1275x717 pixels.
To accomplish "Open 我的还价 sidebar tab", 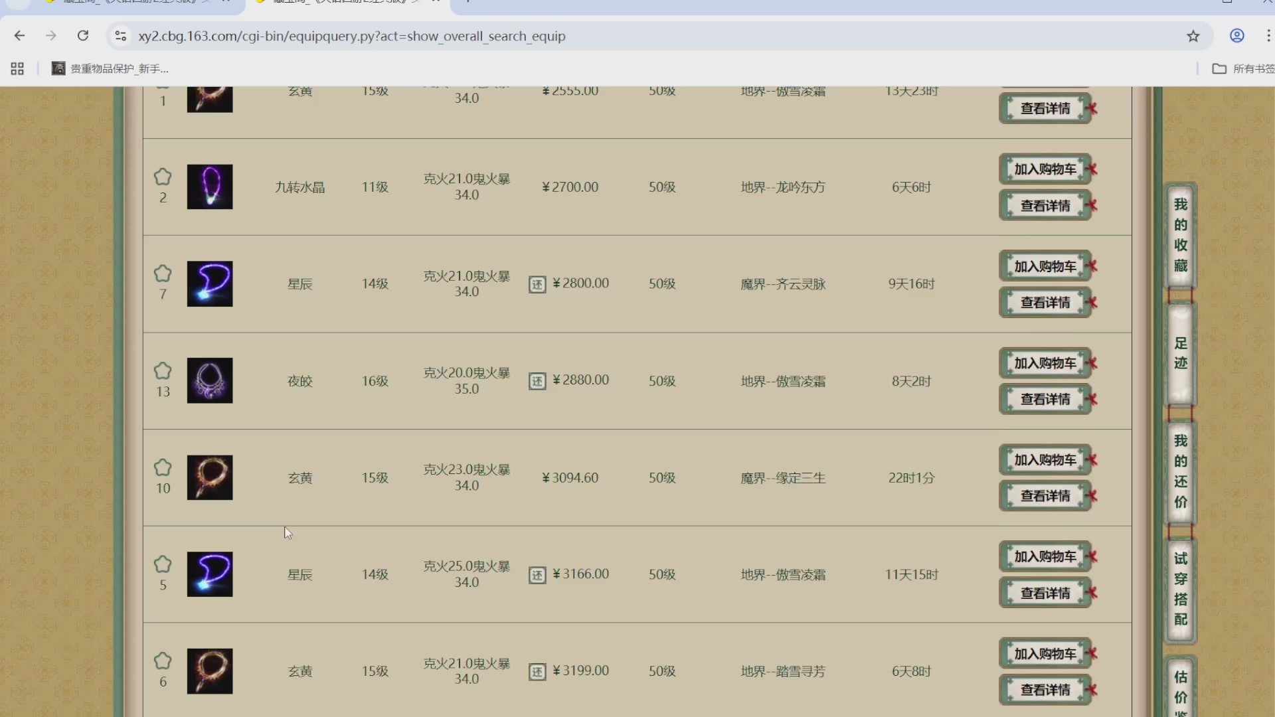I will [1180, 471].
